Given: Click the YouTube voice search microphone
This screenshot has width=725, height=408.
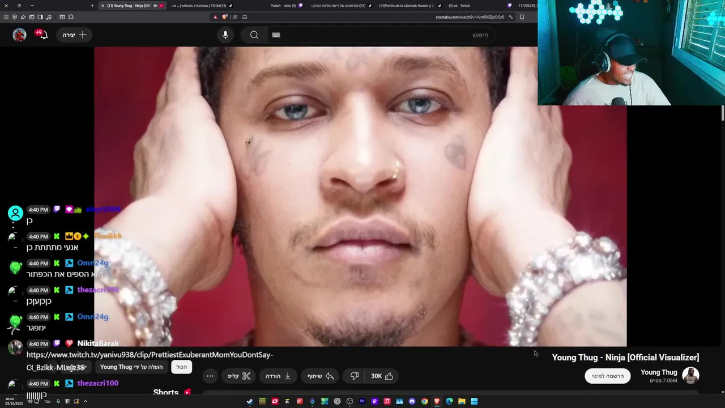Looking at the screenshot, I should (225, 35).
